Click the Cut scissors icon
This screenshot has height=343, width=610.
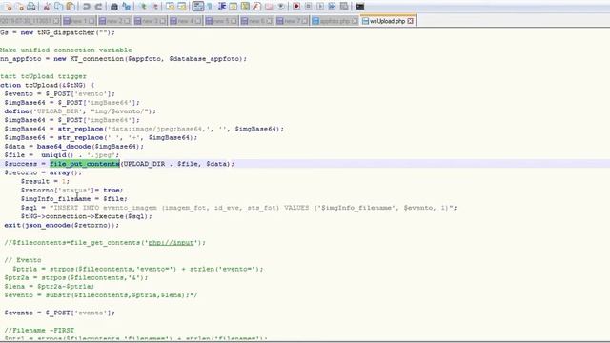(x=47, y=7)
